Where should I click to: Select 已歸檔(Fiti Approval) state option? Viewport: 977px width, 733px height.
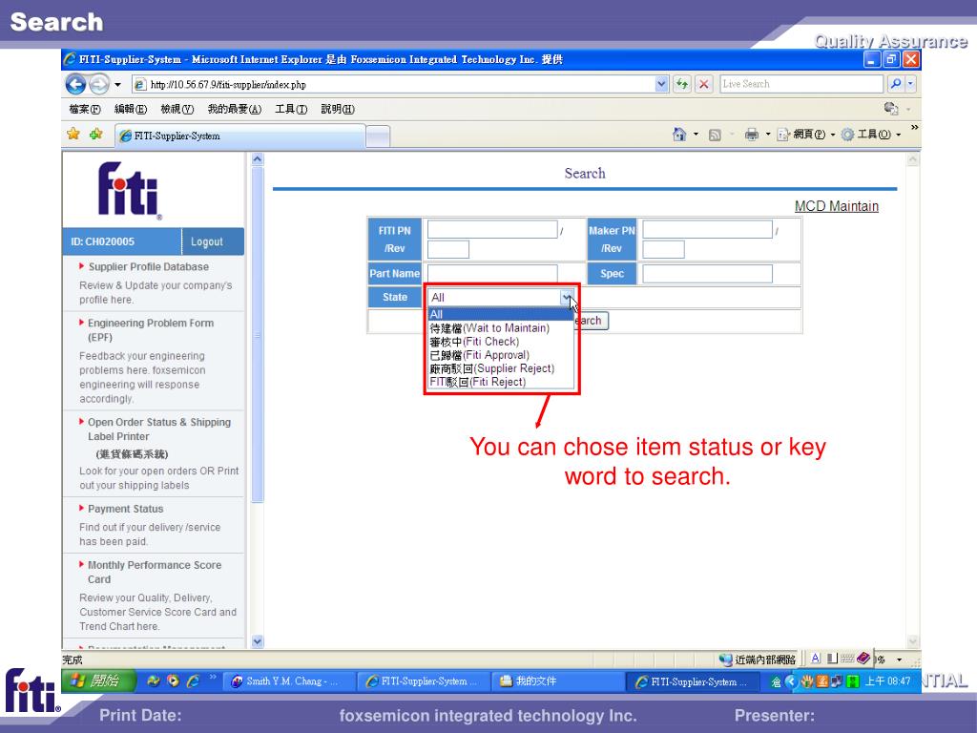pyautogui.click(x=501, y=355)
